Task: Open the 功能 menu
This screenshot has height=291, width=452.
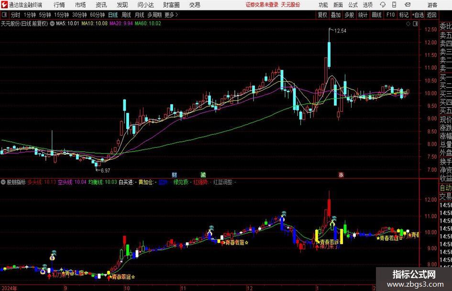Action: point(323,5)
